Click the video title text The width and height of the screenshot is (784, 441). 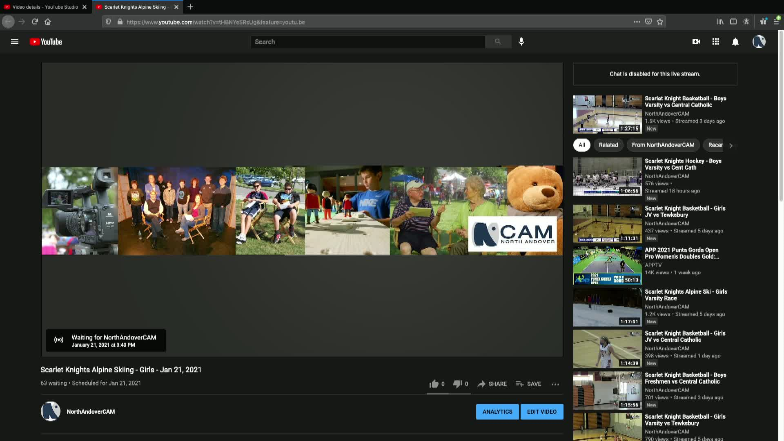click(121, 370)
